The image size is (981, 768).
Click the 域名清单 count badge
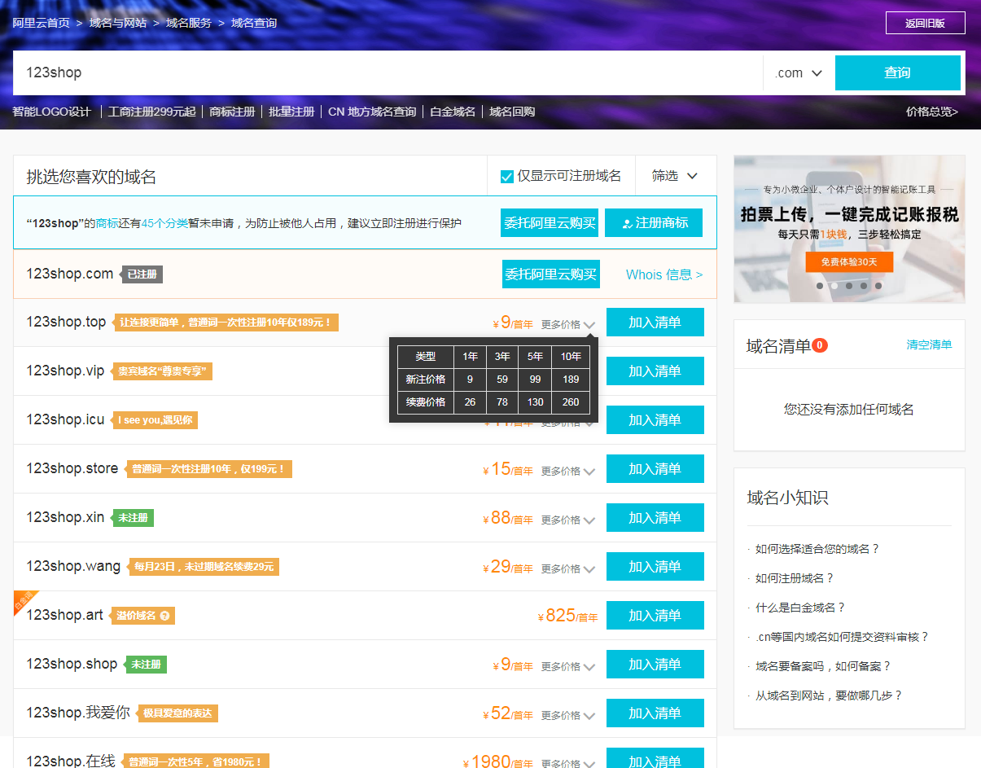(x=820, y=345)
